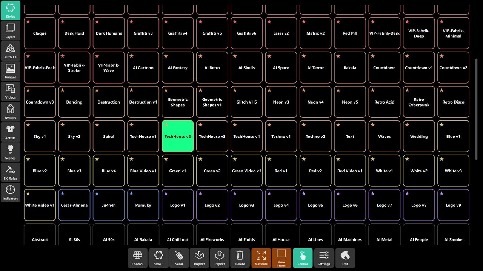This screenshot has width=483, height=271.
Task: Select the Logo v5 tile
Action: pos(315,205)
